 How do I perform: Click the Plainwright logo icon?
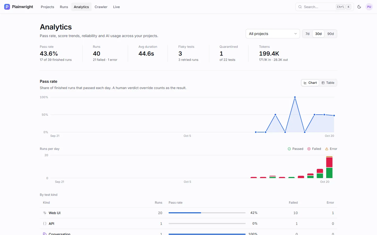tap(7, 7)
